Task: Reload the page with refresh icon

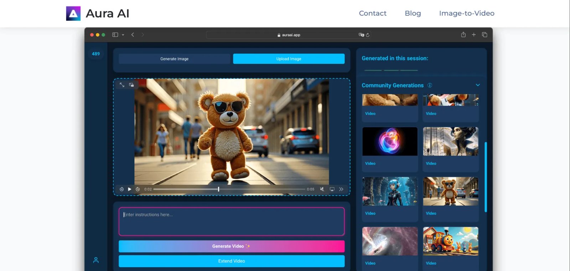Action: point(368,35)
